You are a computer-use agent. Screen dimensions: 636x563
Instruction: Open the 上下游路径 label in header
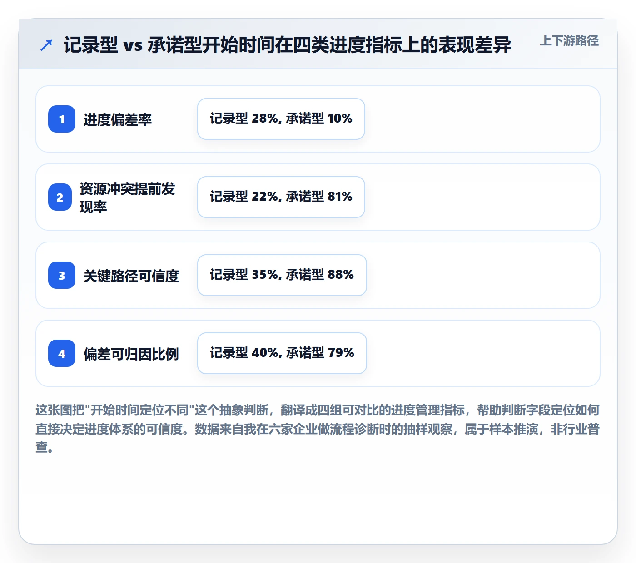[x=569, y=41]
